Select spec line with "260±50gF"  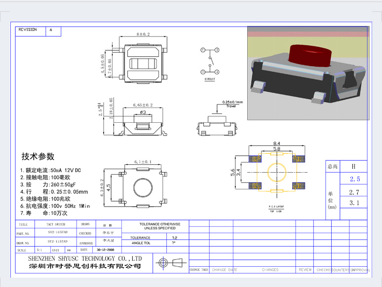coord(48,184)
